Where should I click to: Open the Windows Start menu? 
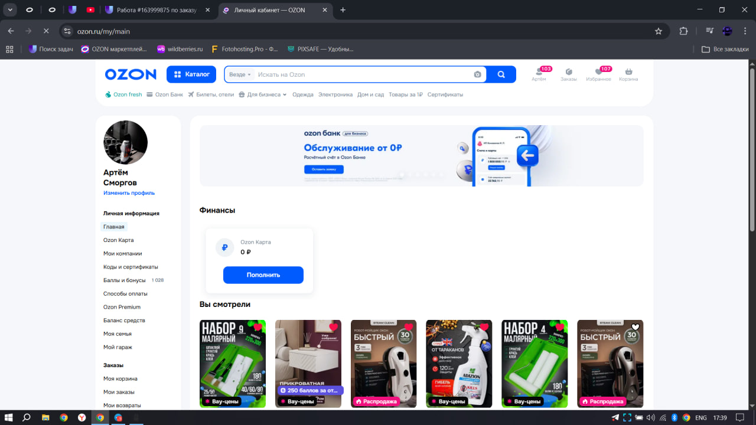[x=9, y=417]
